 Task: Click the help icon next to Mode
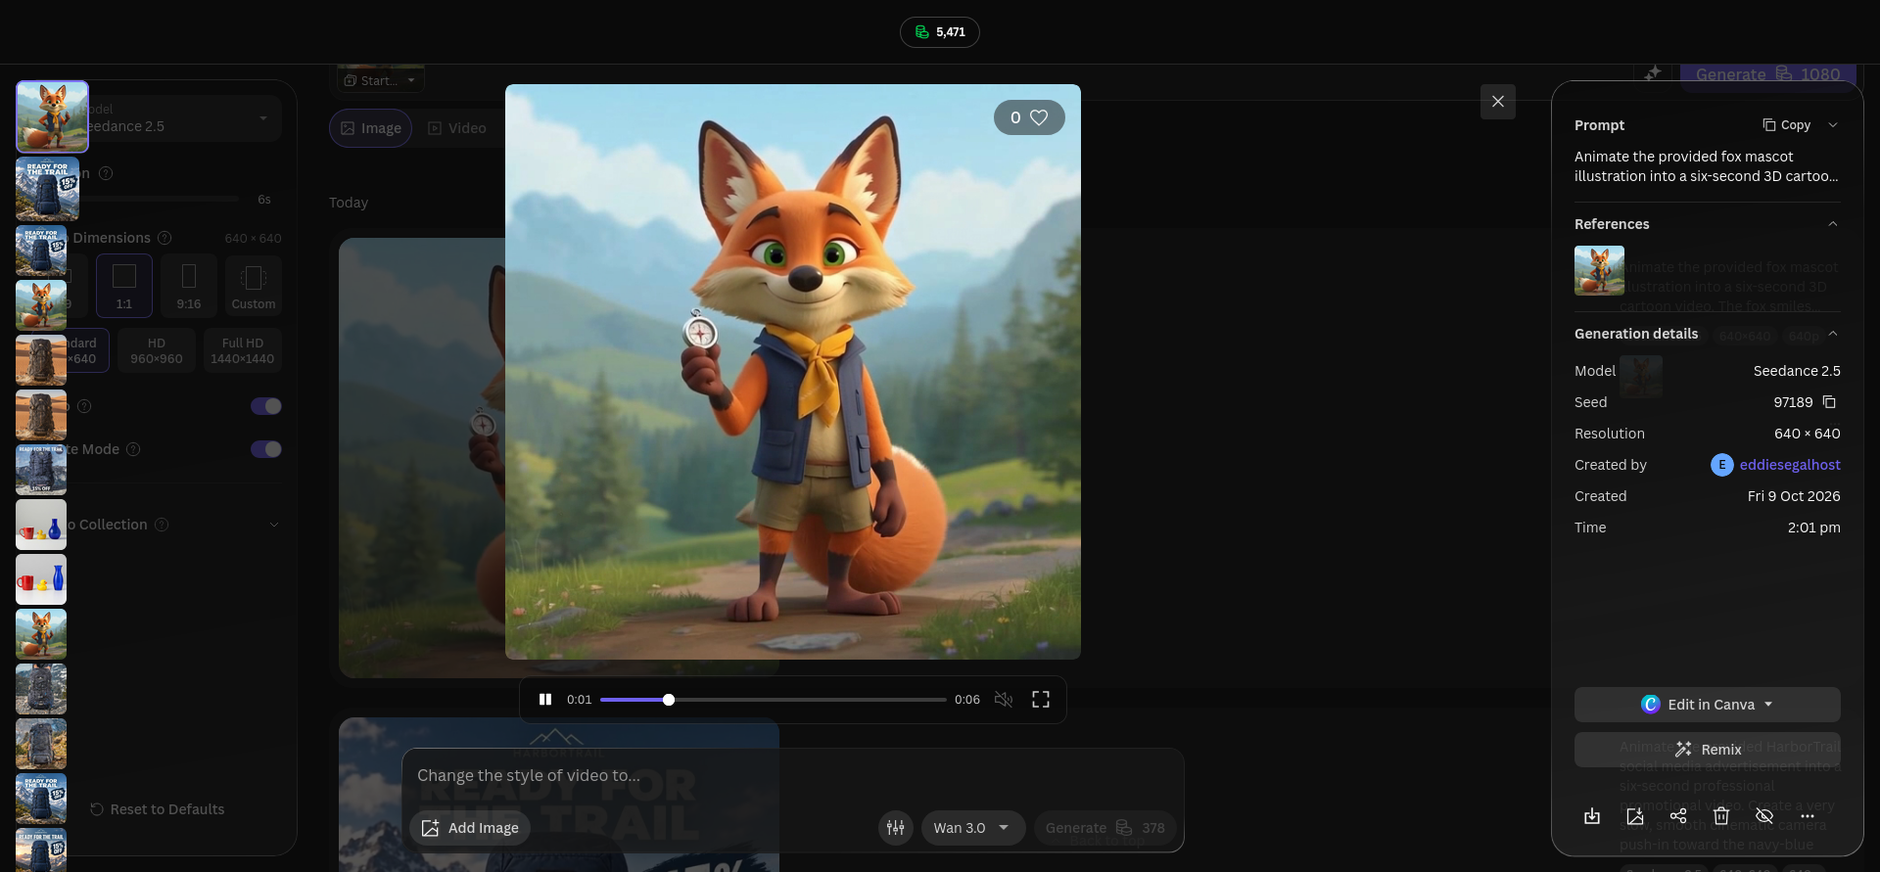(133, 449)
